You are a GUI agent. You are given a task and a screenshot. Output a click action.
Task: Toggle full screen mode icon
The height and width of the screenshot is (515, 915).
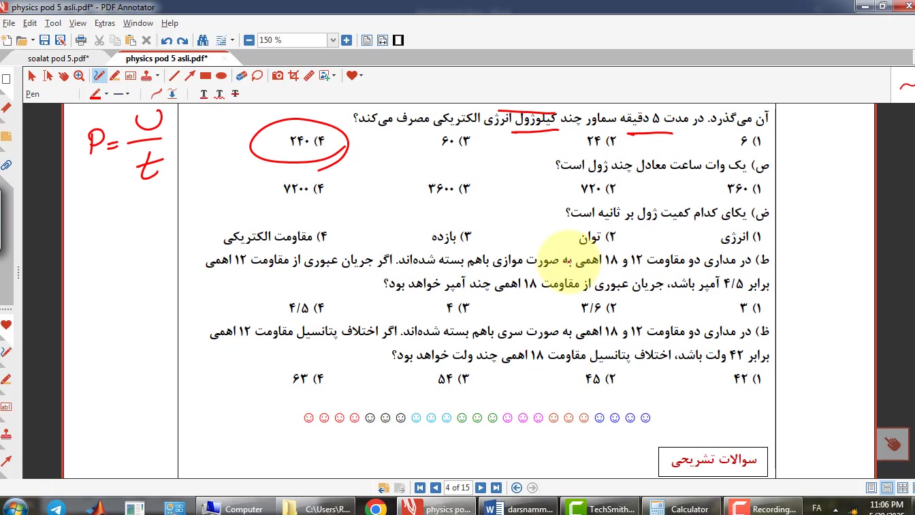click(x=398, y=40)
